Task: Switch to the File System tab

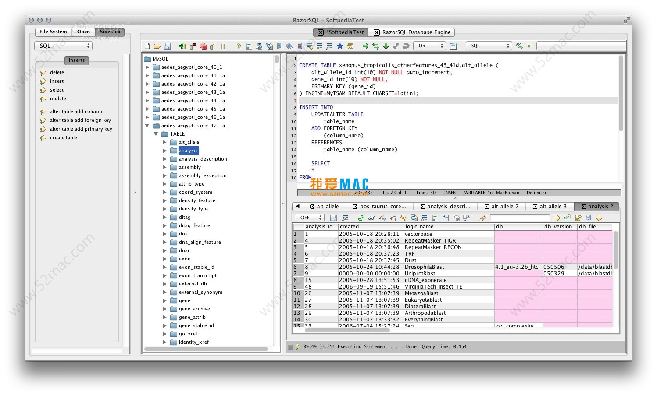Action: 53,32
